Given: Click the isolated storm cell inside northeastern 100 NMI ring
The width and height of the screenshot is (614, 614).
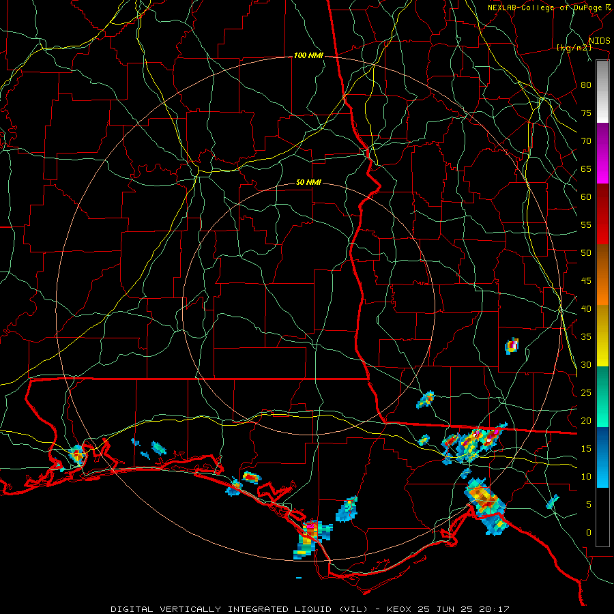Looking at the screenshot, I should [x=512, y=346].
